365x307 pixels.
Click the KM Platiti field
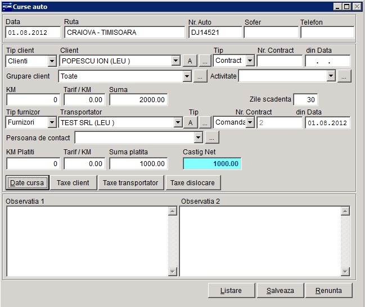click(x=33, y=164)
